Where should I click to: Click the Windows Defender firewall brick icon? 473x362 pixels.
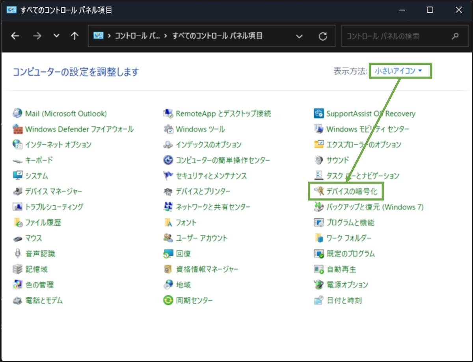pos(17,129)
